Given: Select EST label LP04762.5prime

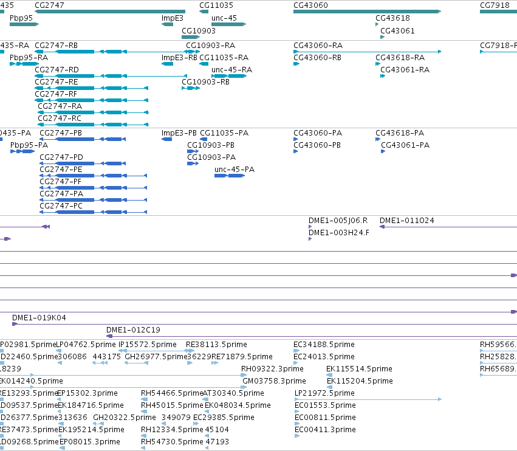Looking at the screenshot, I should point(86,345).
